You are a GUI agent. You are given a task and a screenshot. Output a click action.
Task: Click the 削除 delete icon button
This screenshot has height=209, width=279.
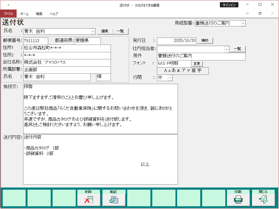click(89, 200)
